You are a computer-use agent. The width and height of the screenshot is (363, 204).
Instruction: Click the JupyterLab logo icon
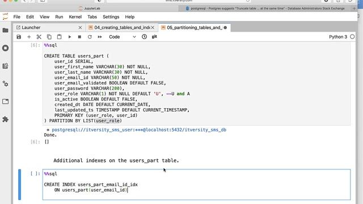(5, 16)
